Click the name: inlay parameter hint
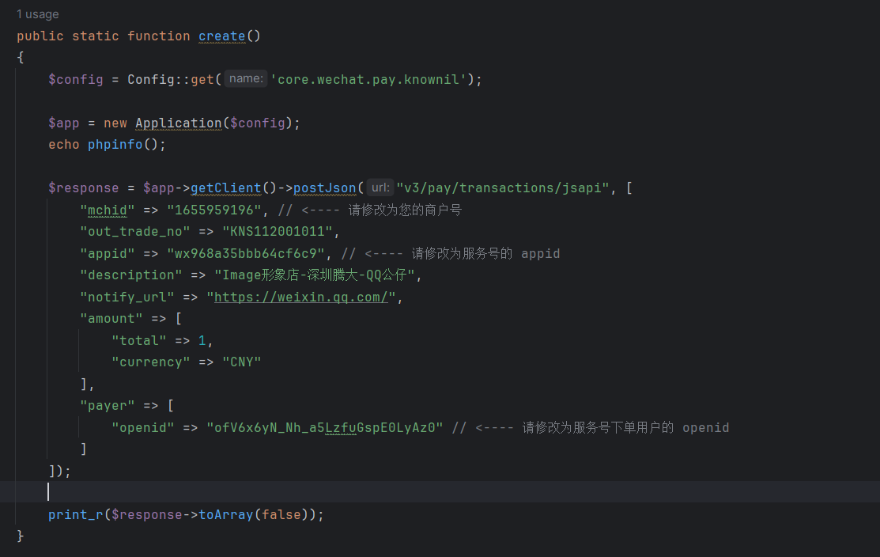The width and height of the screenshot is (880, 557). tap(244, 78)
